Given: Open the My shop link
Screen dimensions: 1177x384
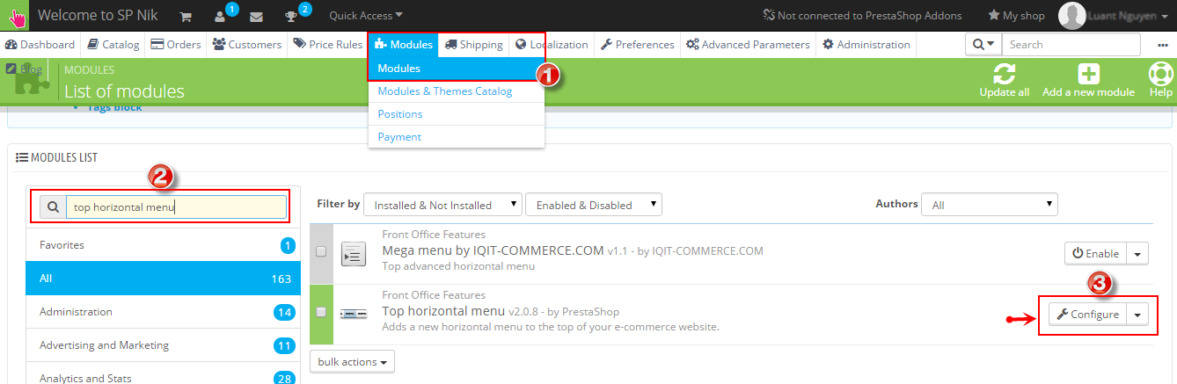Looking at the screenshot, I should pos(1016,15).
